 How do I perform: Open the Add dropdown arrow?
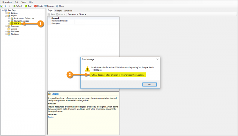[x=33, y=6]
